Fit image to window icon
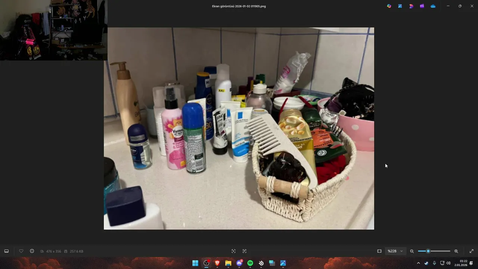Screen dimensions: 478x269 (x=379, y=251)
